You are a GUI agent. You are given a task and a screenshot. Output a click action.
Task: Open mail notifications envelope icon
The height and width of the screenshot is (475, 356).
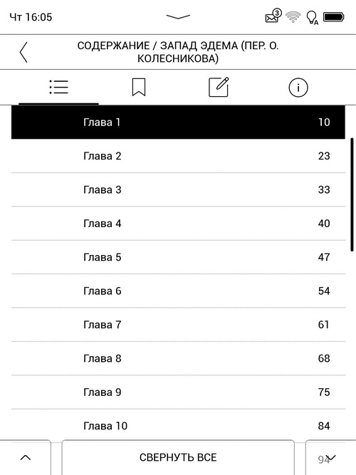[x=273, y=16]
